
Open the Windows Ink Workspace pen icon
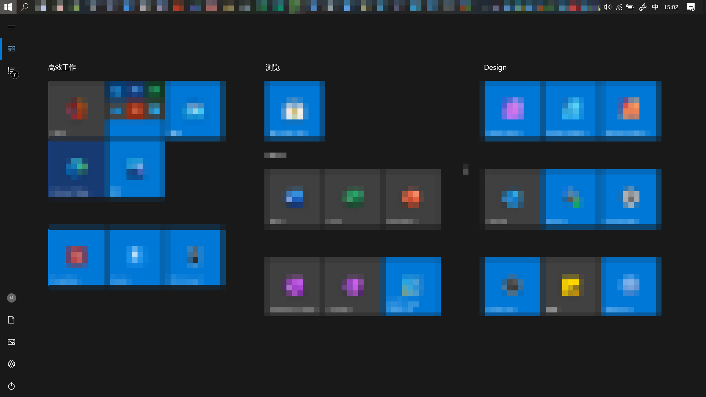(642, 7)
